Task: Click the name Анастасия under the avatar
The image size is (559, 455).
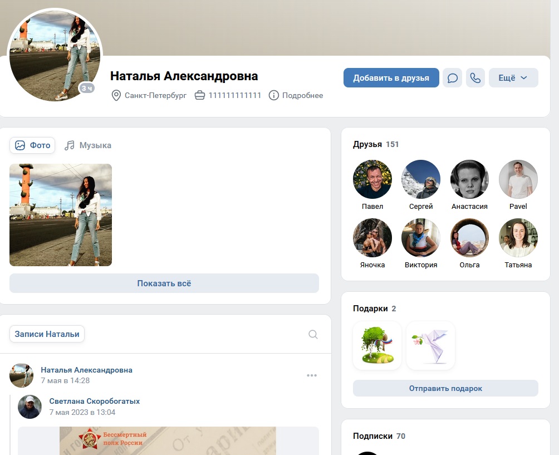Action: coord(469,207)
